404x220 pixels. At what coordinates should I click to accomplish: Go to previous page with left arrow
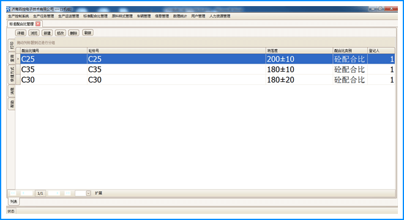(x=26, y=193)
